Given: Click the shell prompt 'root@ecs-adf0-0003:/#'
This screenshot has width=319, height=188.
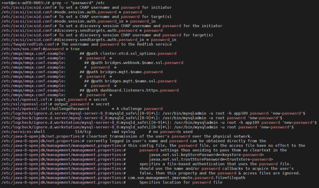Looking at the screenshot, I should click(26, 3).
